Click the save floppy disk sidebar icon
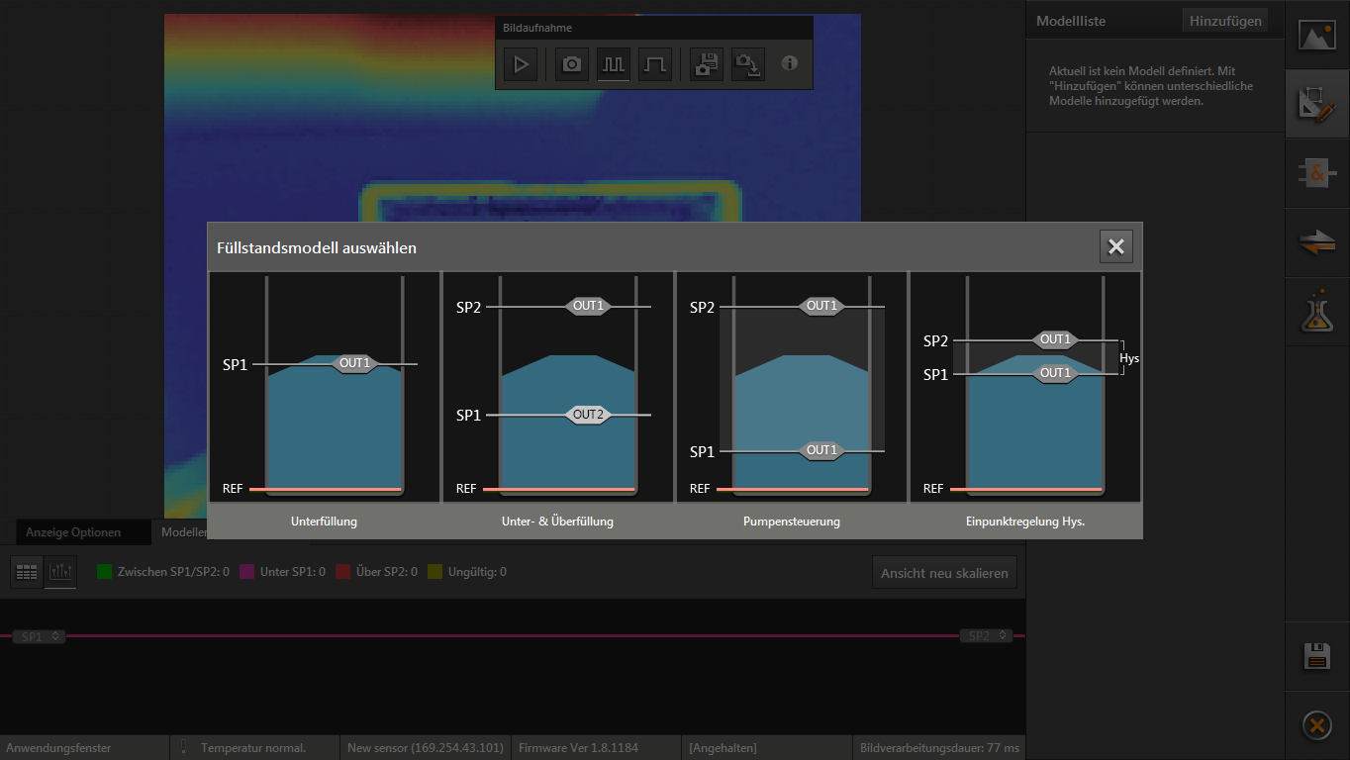 tap(1316, 656)
